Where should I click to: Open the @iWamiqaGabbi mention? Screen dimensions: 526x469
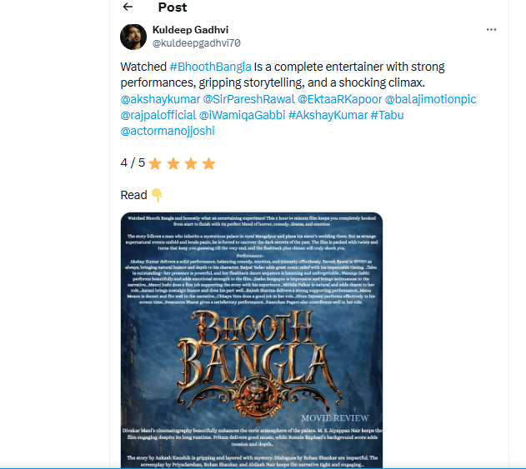tap(243, 115)
